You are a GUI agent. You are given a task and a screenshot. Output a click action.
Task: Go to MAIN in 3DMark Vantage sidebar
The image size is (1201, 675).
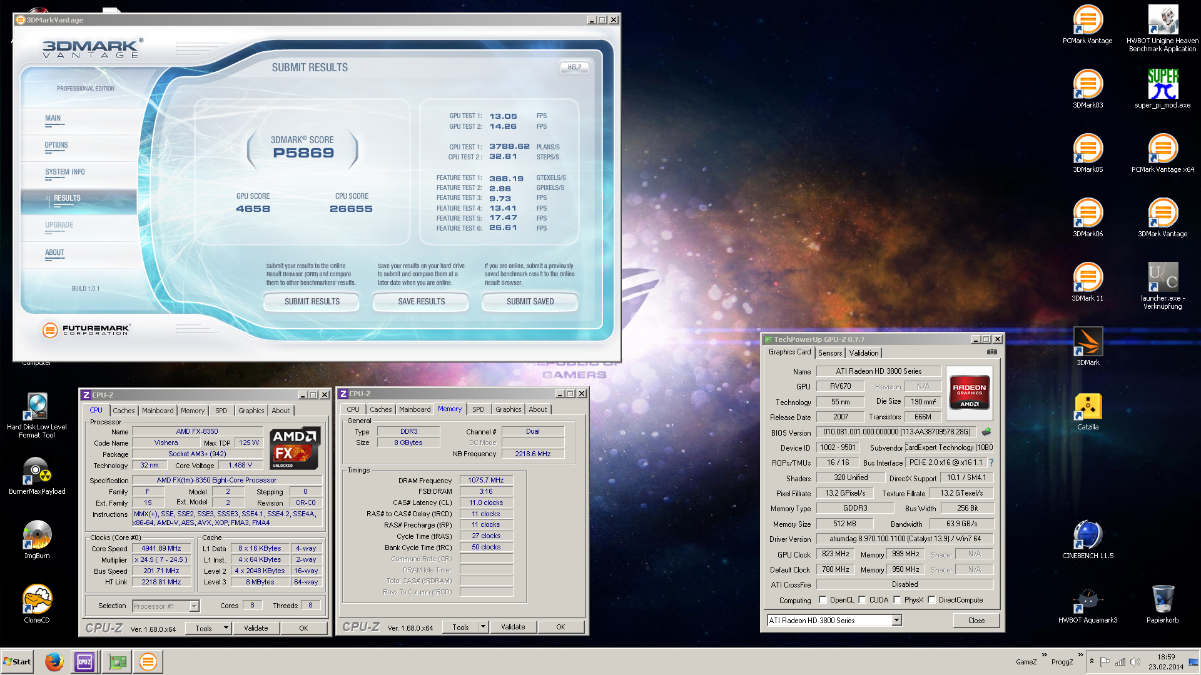point(53,119)
